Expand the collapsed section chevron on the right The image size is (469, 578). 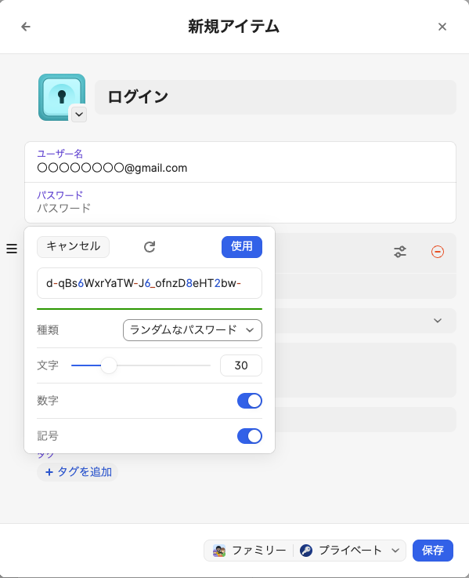tap(438, 321)
